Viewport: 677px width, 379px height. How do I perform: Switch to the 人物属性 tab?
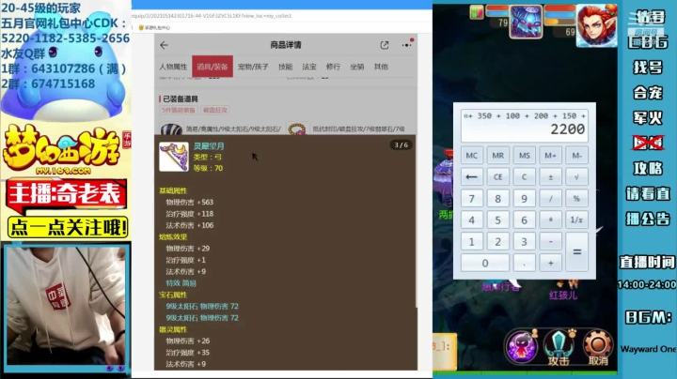coord(173,67)
